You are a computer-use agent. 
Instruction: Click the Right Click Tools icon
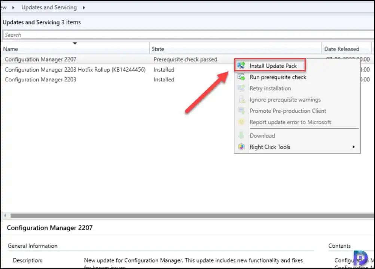(241, 146)
